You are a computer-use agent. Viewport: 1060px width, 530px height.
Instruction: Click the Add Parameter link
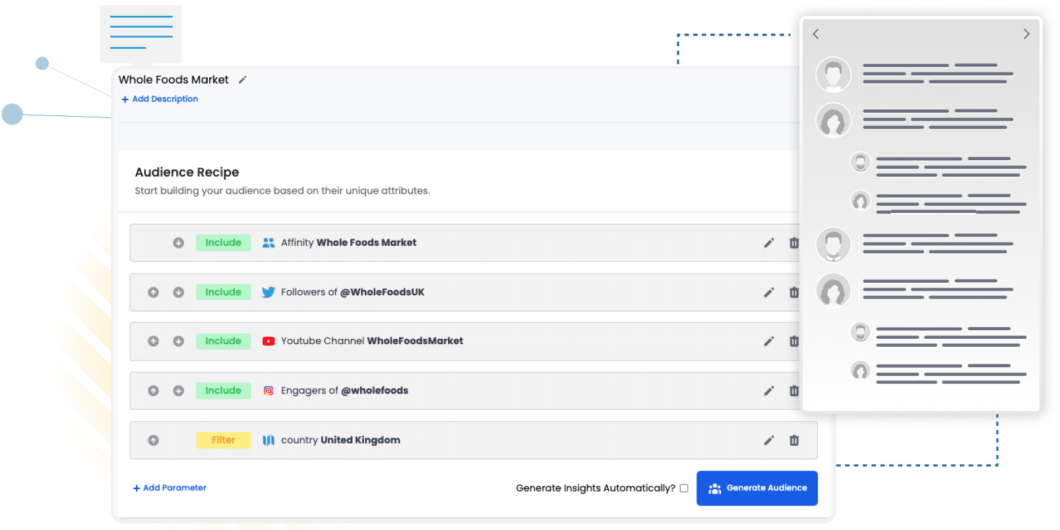coord(170,488)
